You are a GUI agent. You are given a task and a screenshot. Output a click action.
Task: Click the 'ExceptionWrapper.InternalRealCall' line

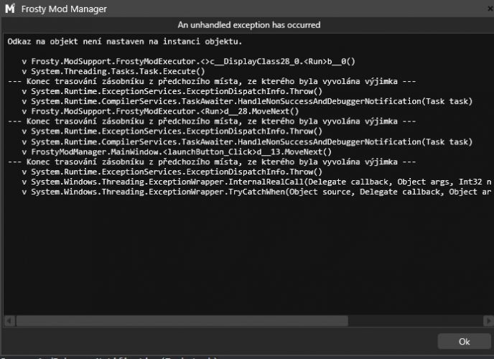click(256, 182)
